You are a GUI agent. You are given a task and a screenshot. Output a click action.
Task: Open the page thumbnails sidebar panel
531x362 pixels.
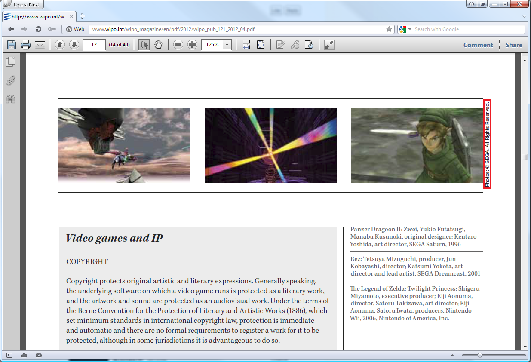coord(10,61)
